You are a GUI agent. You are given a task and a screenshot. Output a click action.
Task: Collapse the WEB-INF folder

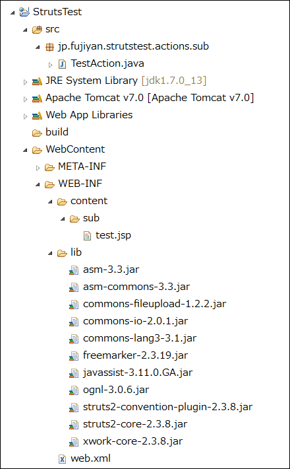38,185
